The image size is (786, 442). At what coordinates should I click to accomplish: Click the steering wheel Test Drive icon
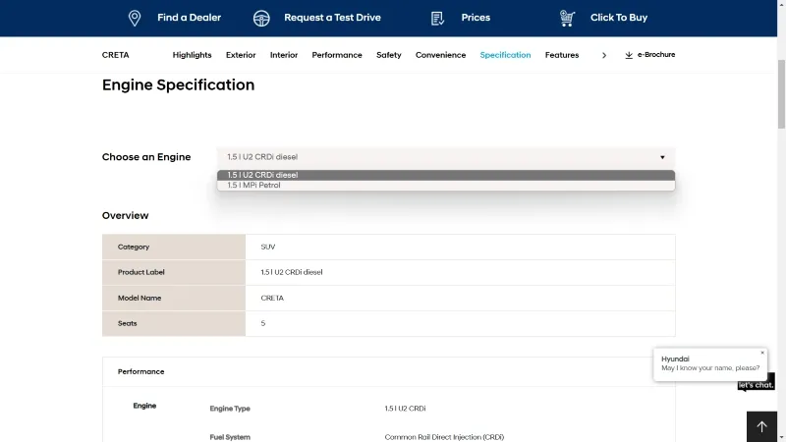(261, 18)
